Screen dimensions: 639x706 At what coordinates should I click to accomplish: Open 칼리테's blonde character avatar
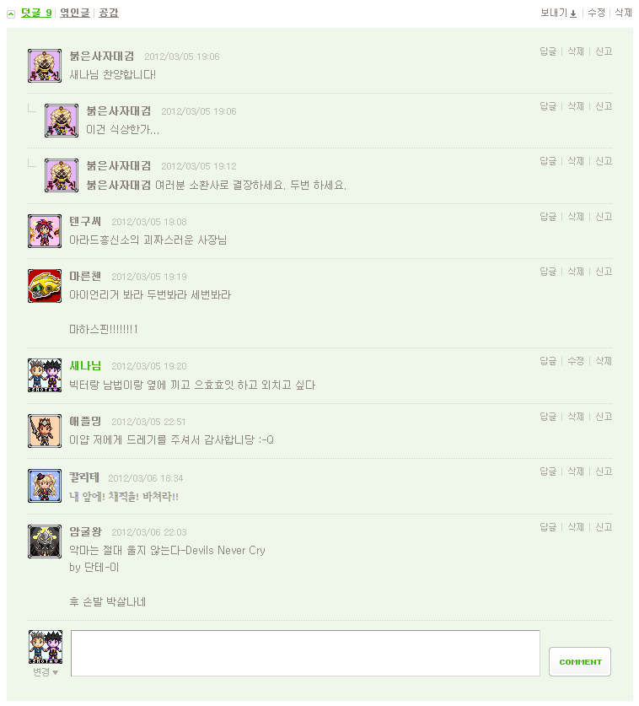click(45, 486)
